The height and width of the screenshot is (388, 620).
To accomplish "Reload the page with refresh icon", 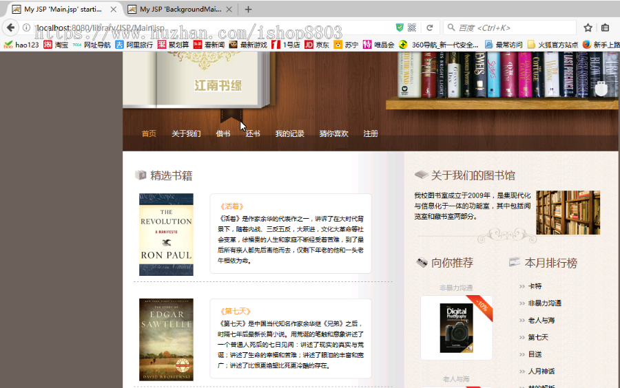I will [x=430, y=28].
